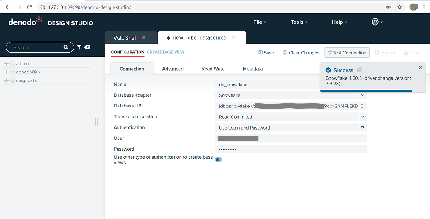The image size is (430, 219).
Task: Switch to the Metadata tab
Action: 253,69
